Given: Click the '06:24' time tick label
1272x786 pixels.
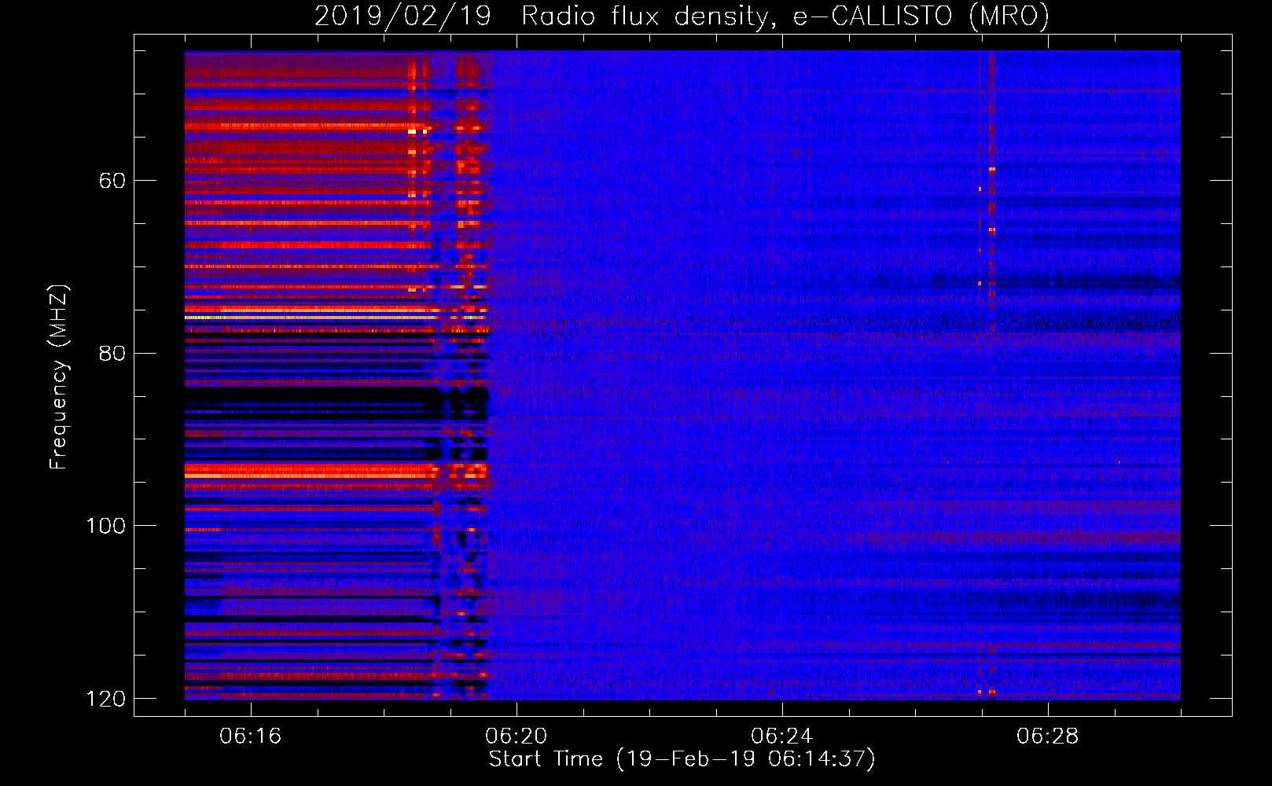Looking at the screenshot, I should click(x=781, y=736).
